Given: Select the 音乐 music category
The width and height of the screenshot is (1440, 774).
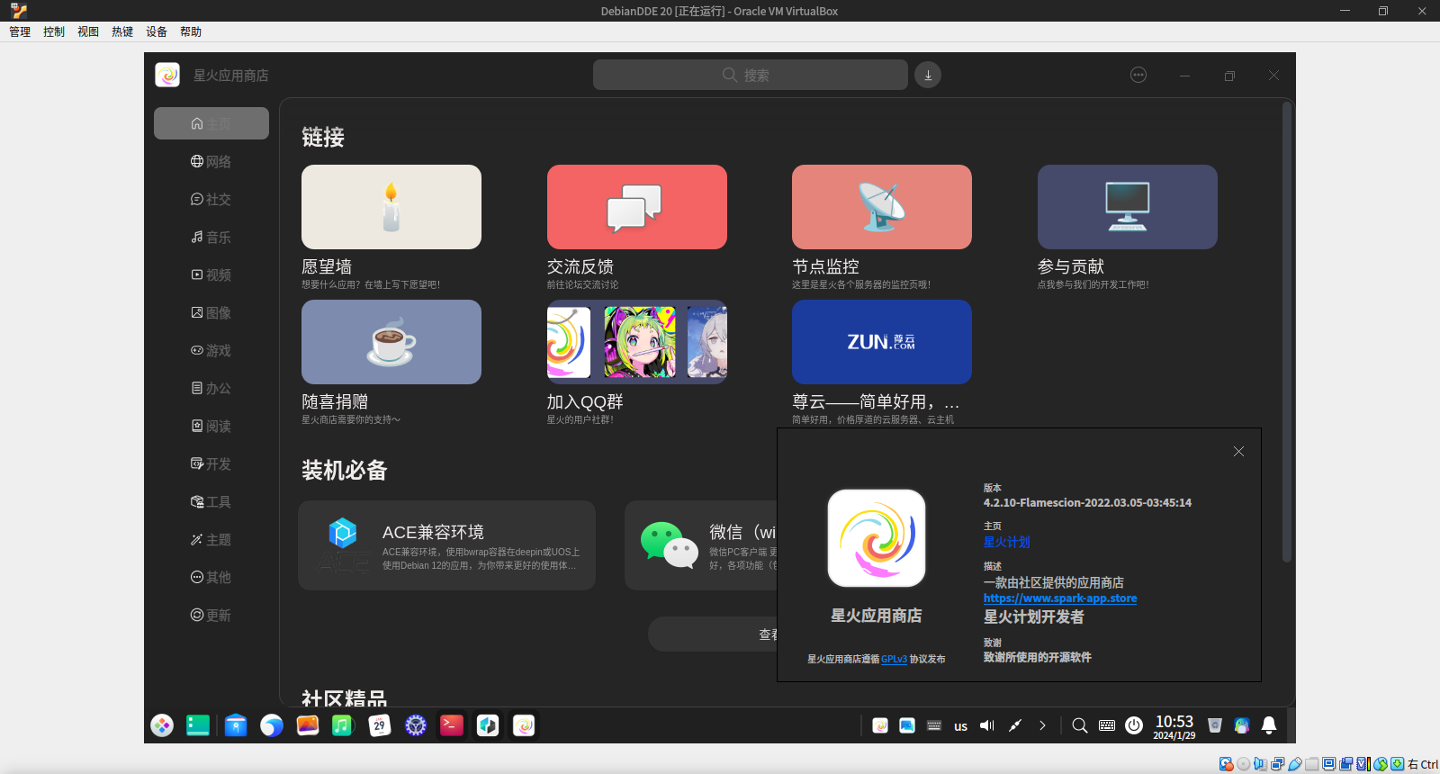Looking at the screenshot, I should point(211,237).
